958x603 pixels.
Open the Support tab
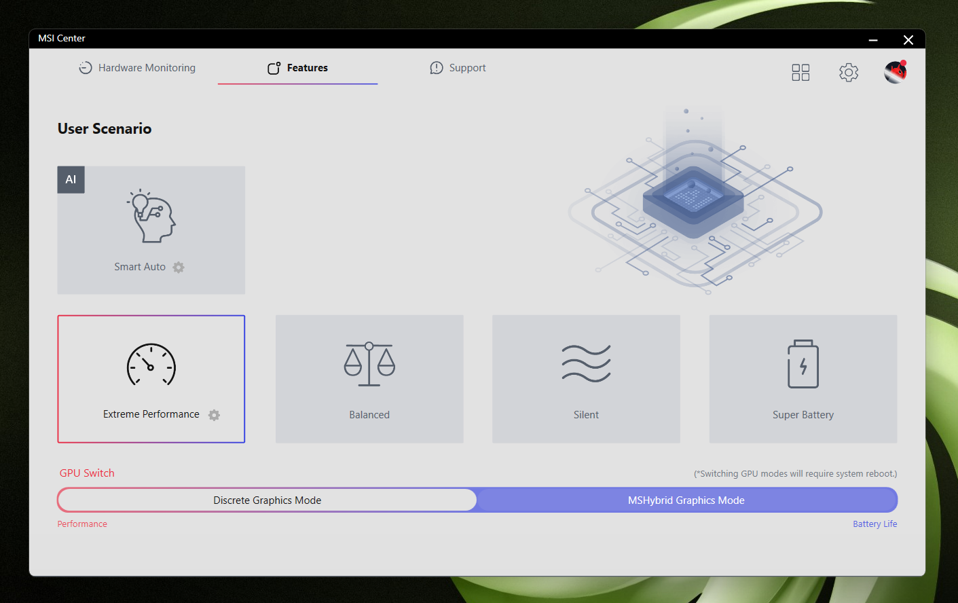pos(458,68)
